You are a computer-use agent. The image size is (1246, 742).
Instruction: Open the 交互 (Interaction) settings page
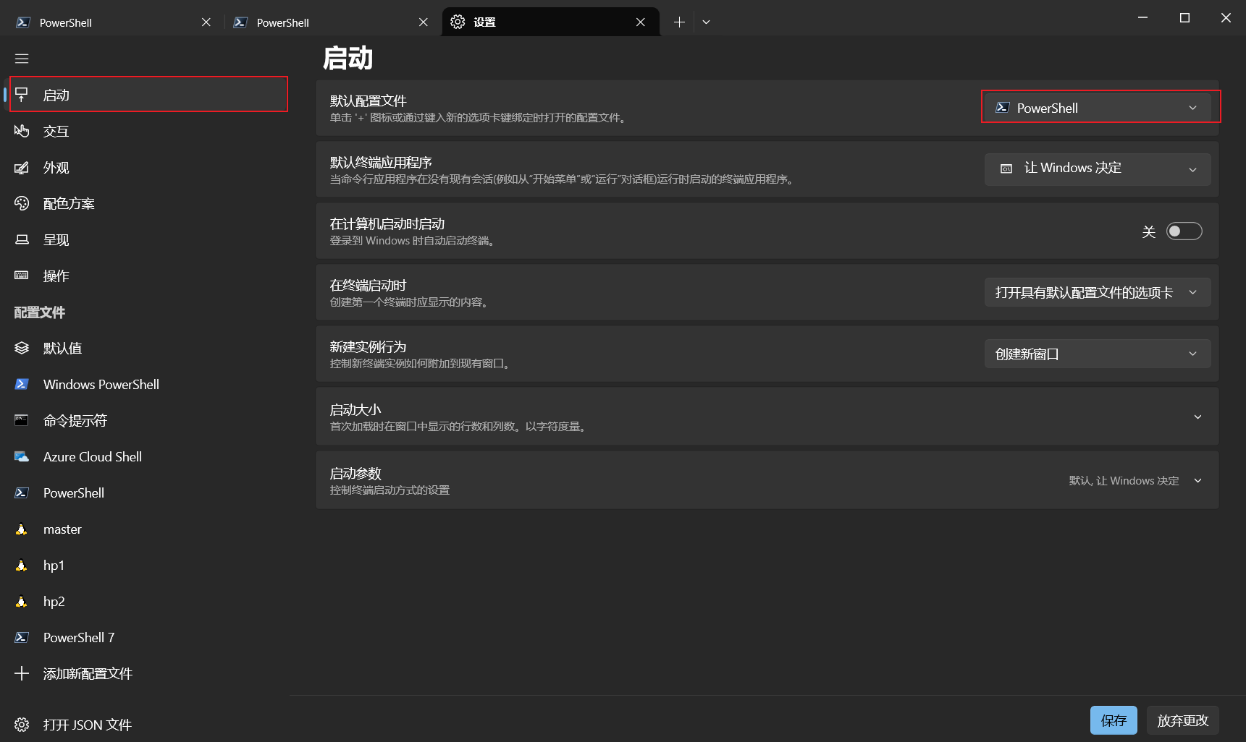(x=56, y=132)
